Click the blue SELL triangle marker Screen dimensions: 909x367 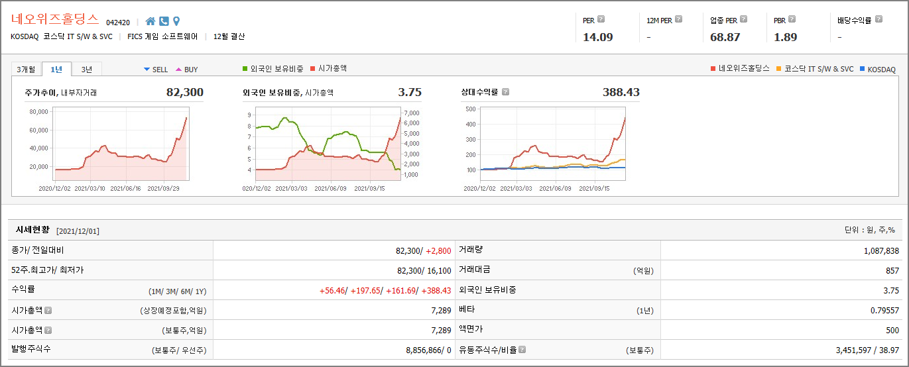click(147, 70)
